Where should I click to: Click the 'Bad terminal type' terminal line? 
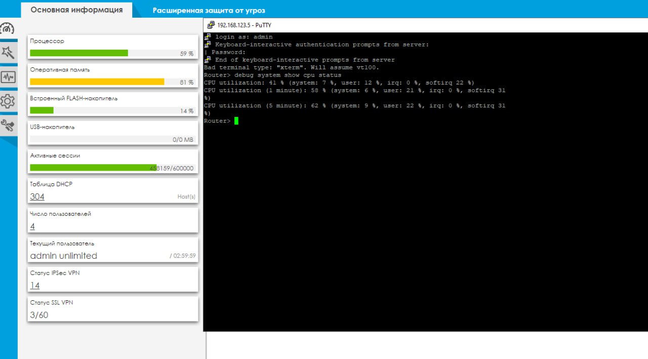pos(291,67)
